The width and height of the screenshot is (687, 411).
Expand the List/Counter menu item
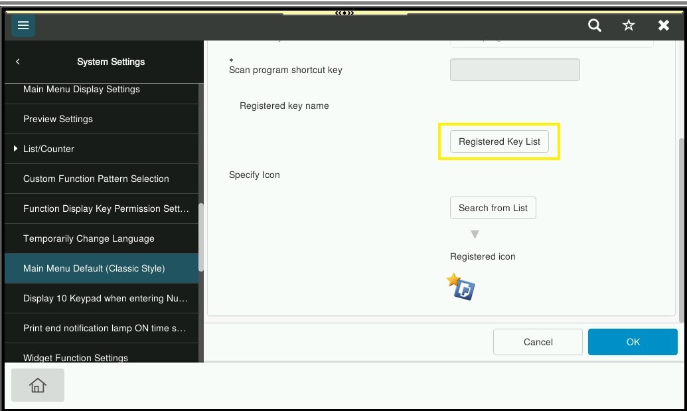pyautogui.click(x=48, y=149)
